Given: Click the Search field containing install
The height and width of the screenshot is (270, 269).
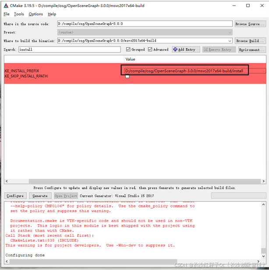Looking at the screenshot, I should (70, 50).
